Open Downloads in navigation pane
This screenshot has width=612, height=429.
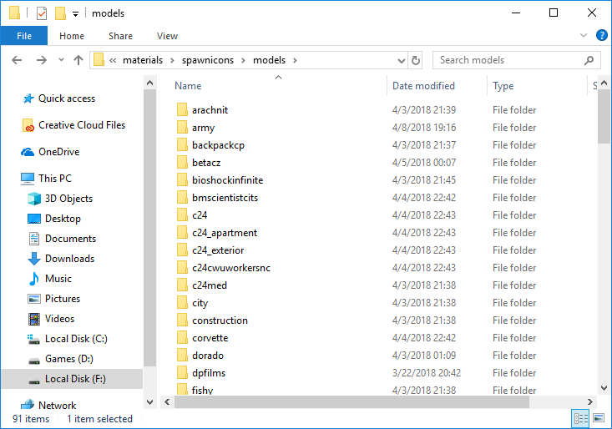tap(69, 259)
